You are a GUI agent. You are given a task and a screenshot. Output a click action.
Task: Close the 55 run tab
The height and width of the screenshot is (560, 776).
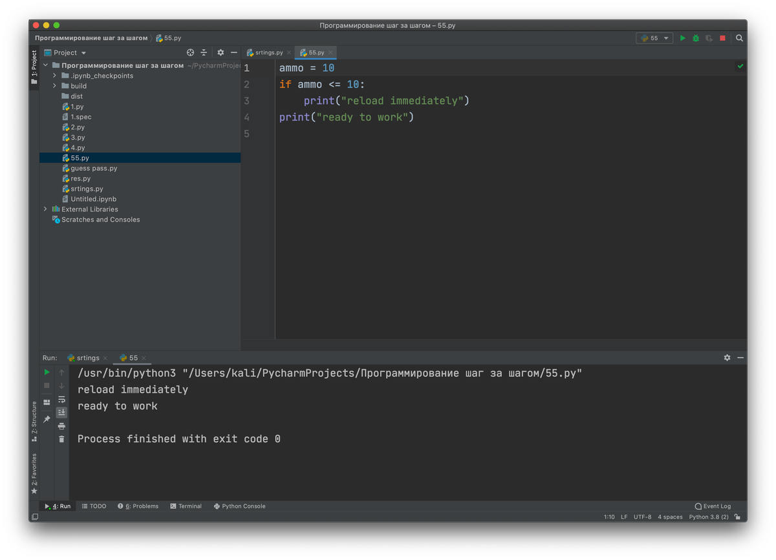pyautogui.click(x=144, y=358)
